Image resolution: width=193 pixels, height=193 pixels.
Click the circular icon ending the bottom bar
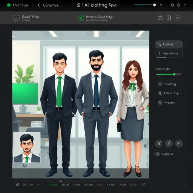tap(144, 185)
